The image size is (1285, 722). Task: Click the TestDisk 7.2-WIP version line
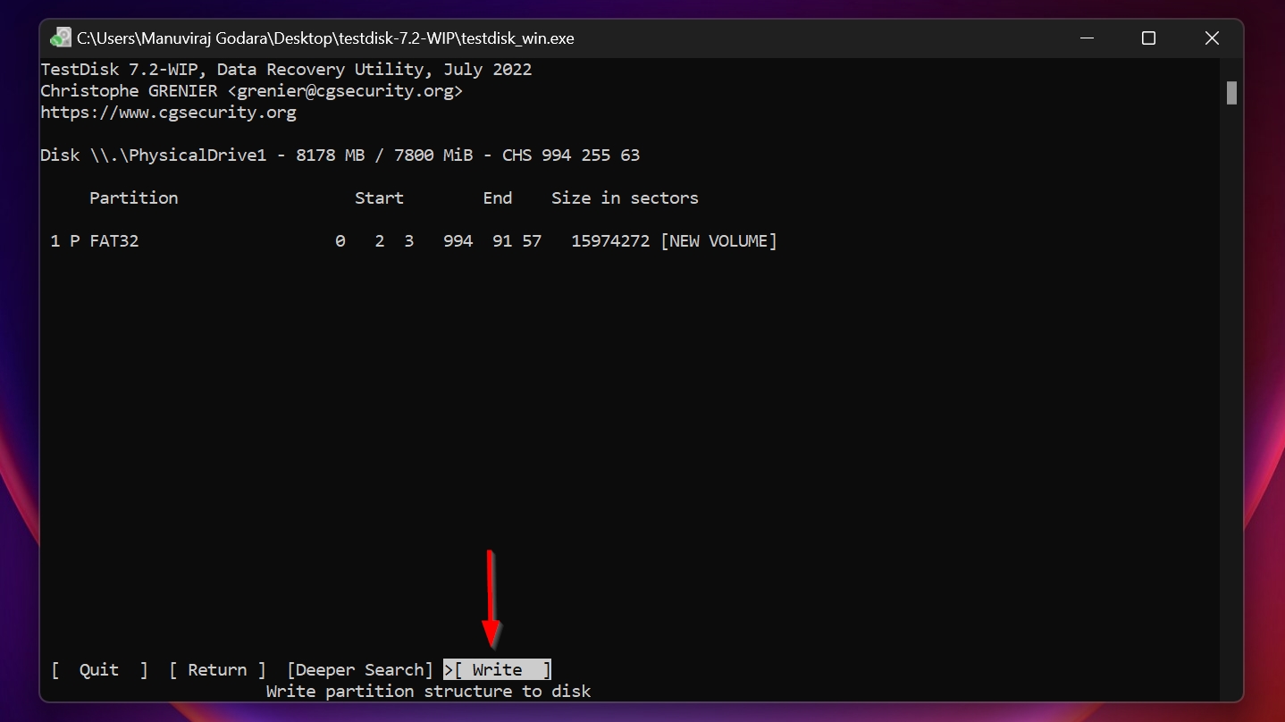pos(286,70)
